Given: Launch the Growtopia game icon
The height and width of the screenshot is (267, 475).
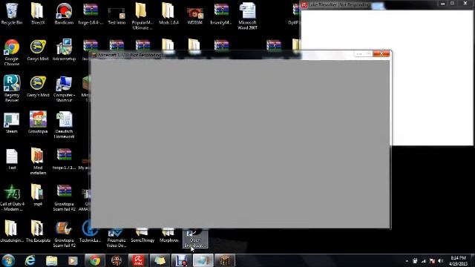Looking at the screenshot, I should 38,122.
